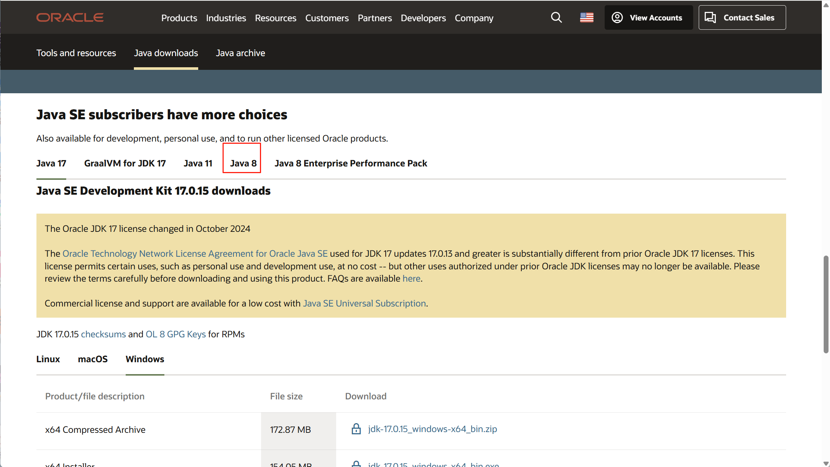
Task: Switch to GraalVM for JDK 17 tab
Action: point(125,163)
